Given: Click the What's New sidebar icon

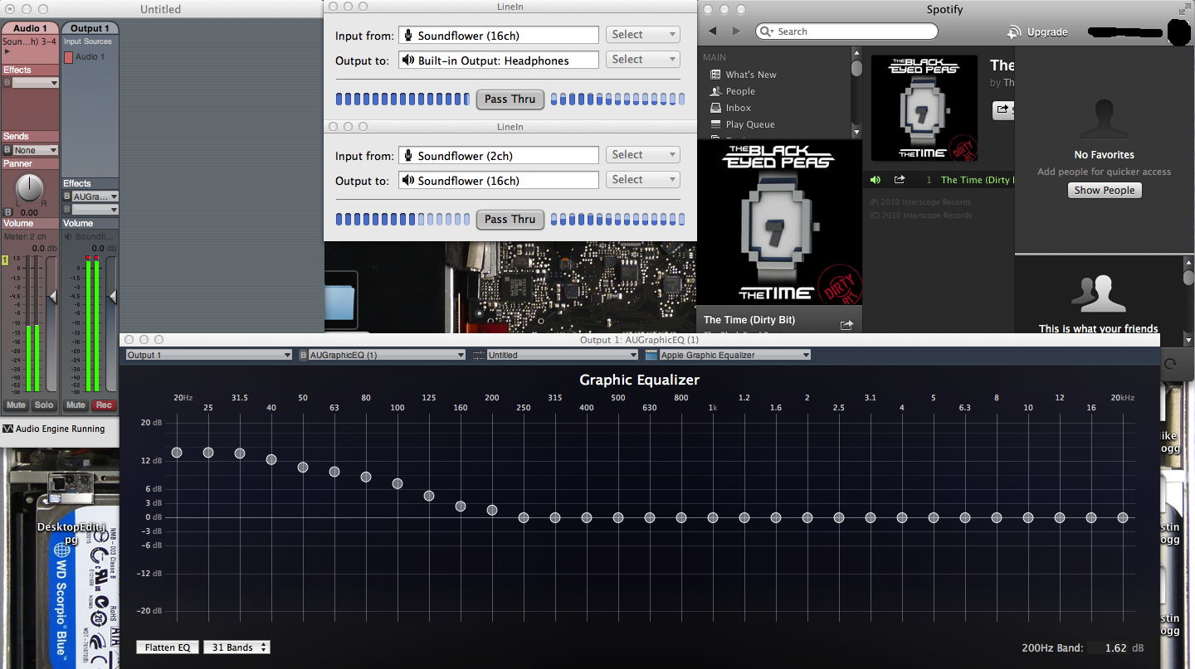Looking at the screenshot, I should (715, 75).
